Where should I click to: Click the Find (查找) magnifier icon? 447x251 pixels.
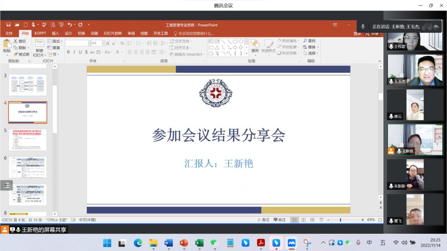tap(306, 41)
